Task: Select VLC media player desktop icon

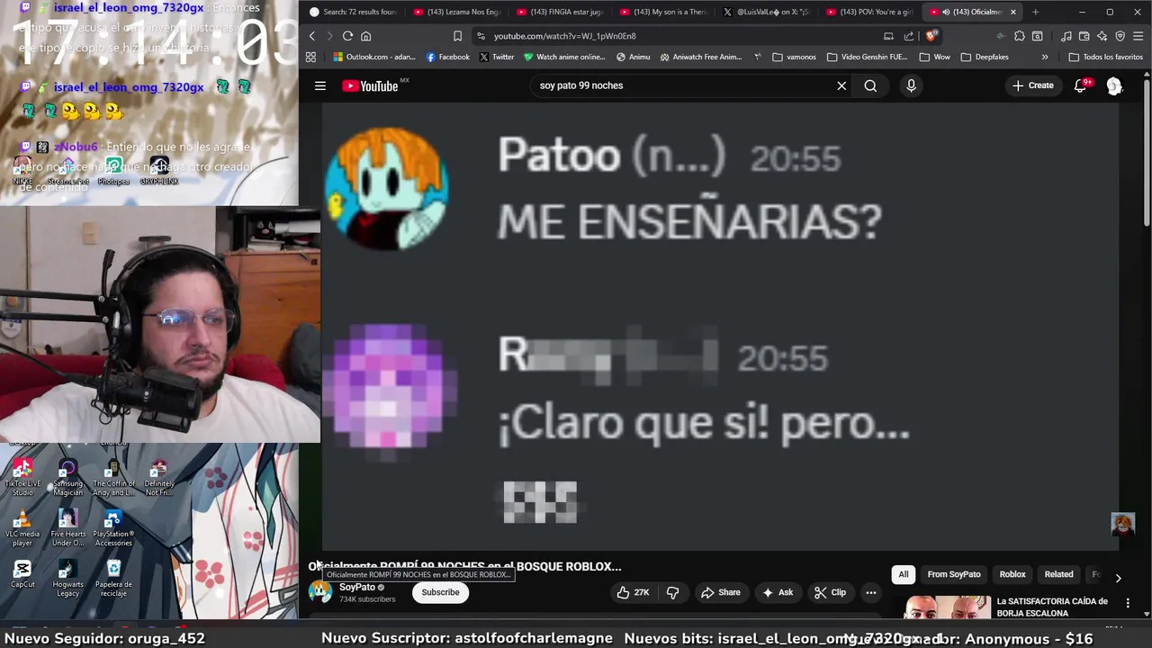Action: (22, 528)
